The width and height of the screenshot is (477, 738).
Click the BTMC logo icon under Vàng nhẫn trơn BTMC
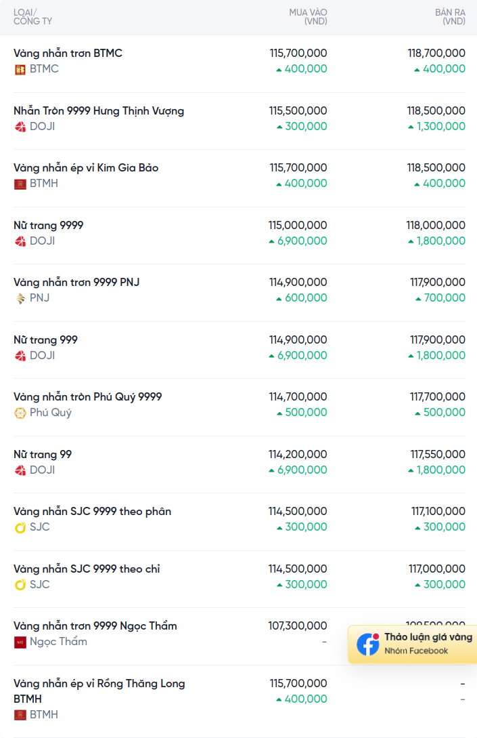click(x=20, y=70)
